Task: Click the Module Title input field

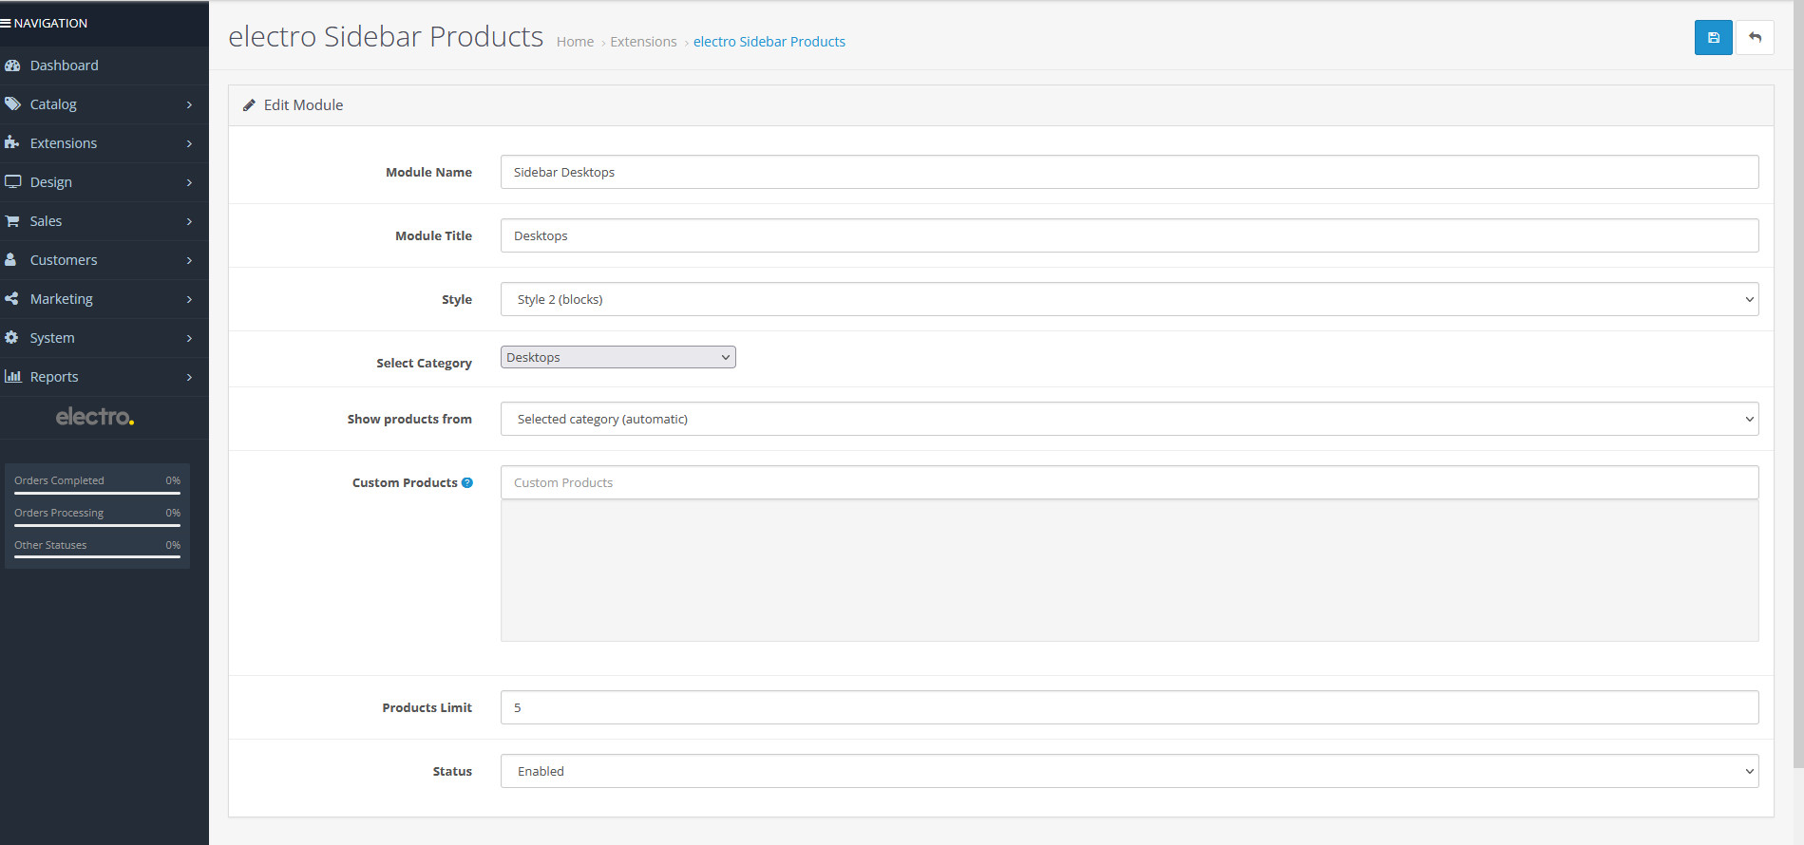Action: coord(1130,235)
